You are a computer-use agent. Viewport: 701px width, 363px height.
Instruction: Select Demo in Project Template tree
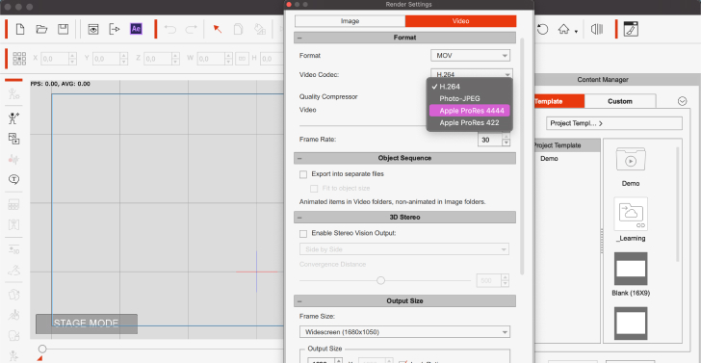pos(549,159)
